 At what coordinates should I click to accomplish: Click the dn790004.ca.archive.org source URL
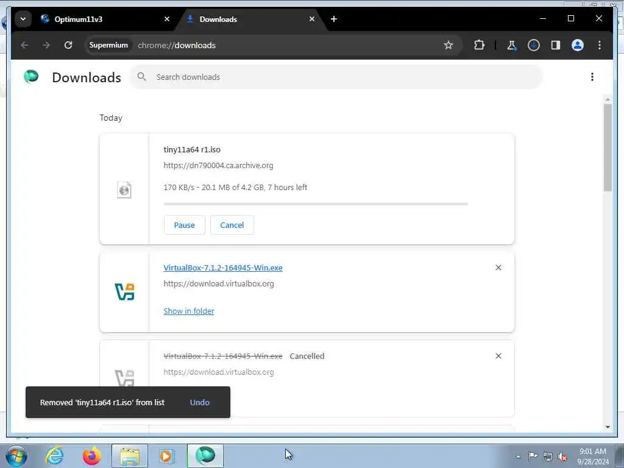(x=219, y=166)
